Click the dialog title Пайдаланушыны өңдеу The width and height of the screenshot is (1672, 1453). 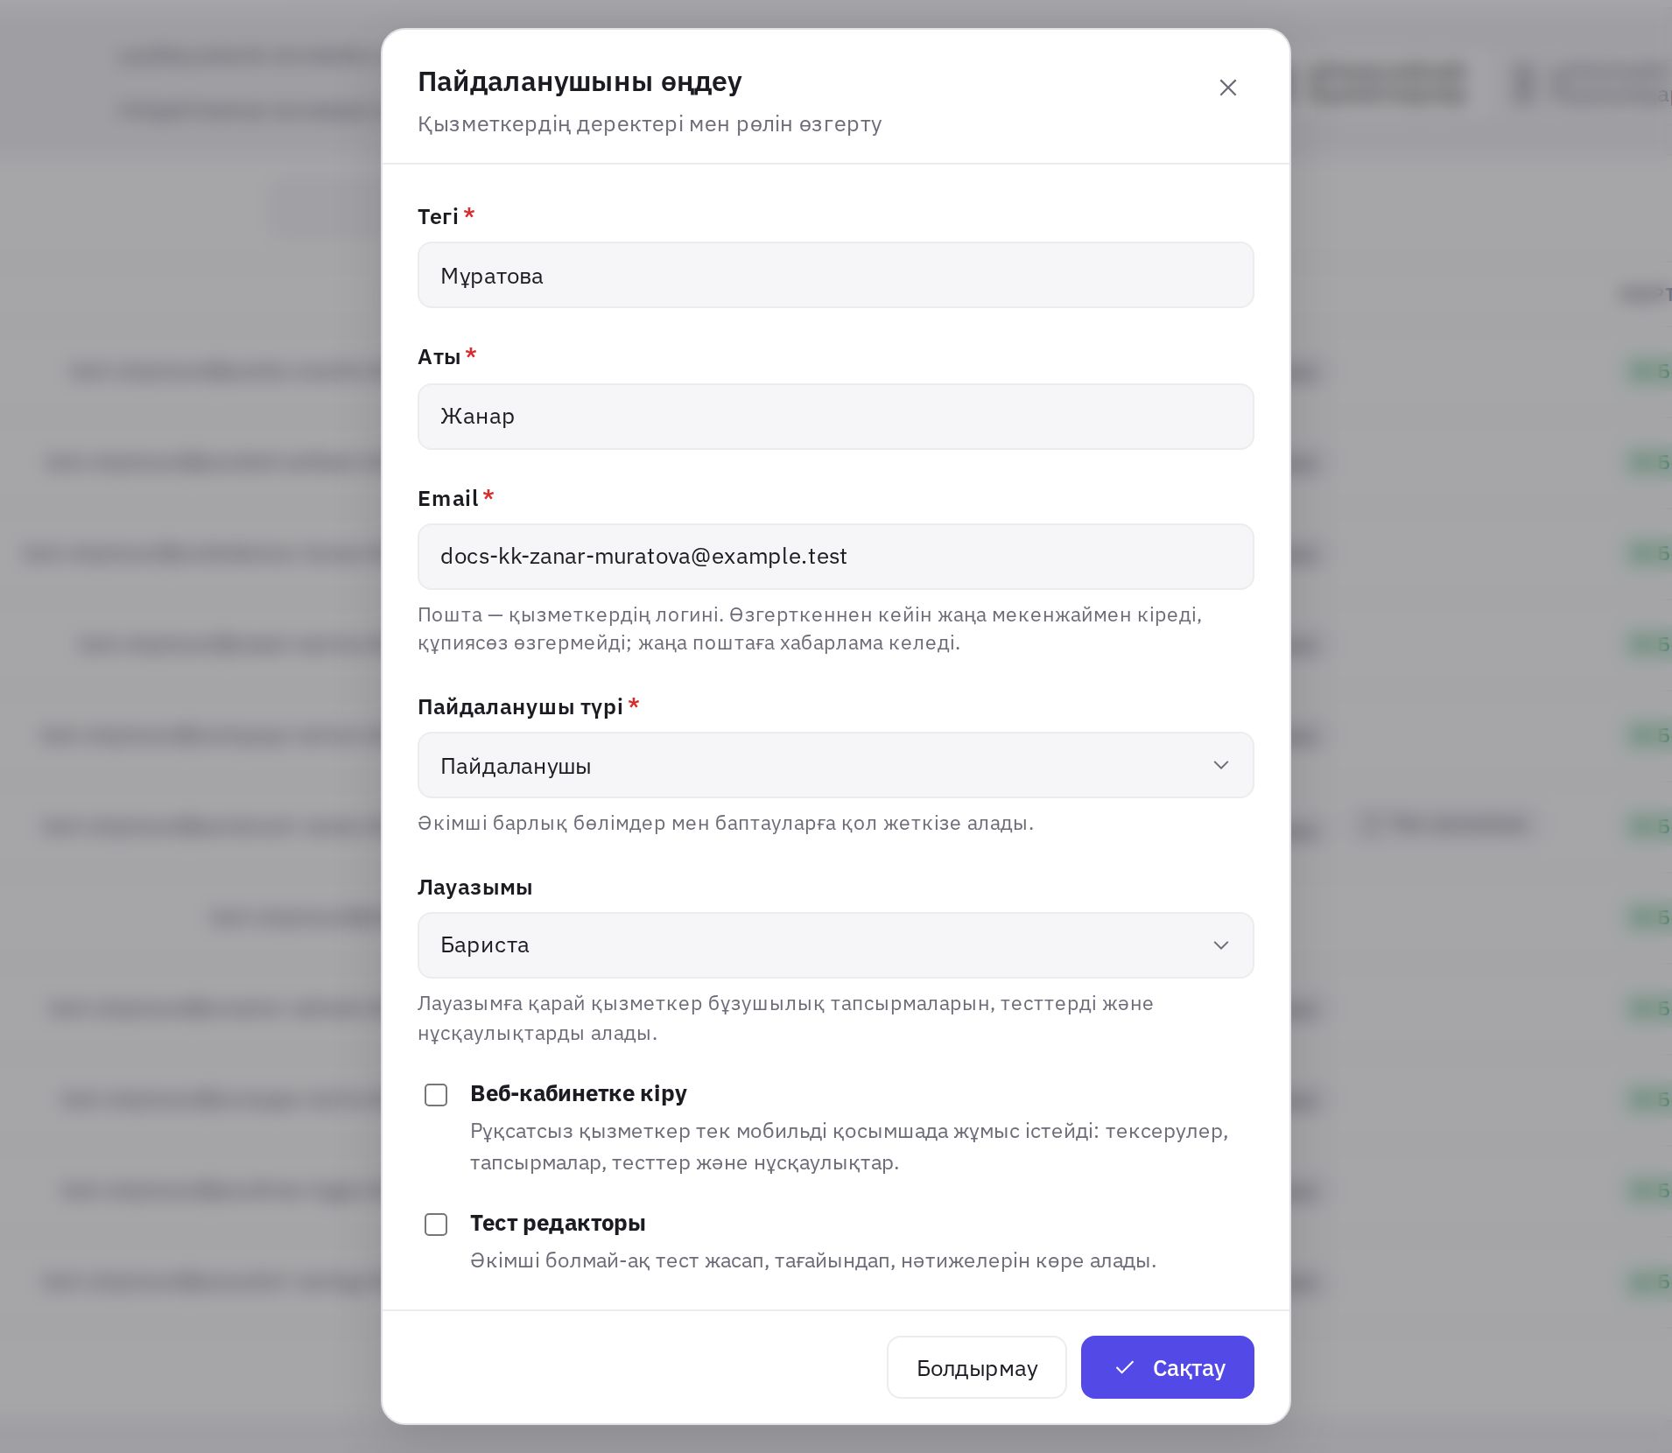tap(580, 81)
